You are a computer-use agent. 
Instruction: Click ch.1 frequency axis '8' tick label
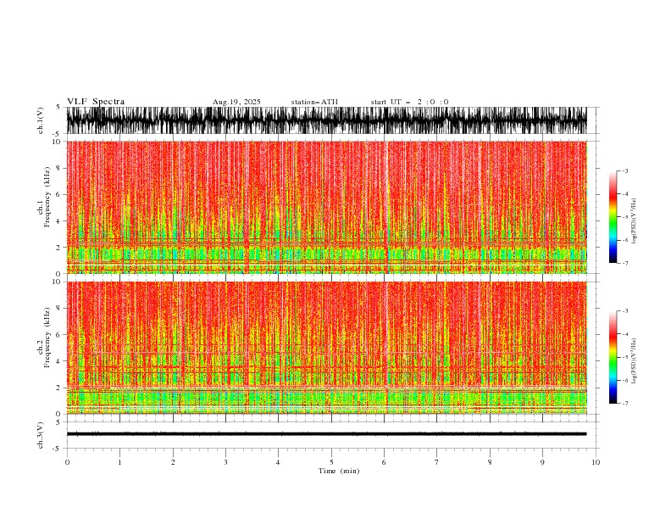59,168
